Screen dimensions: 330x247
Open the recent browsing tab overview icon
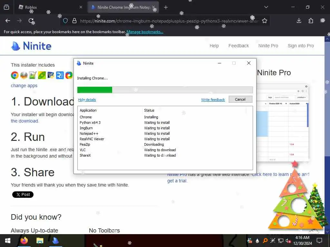coord(6,7)
